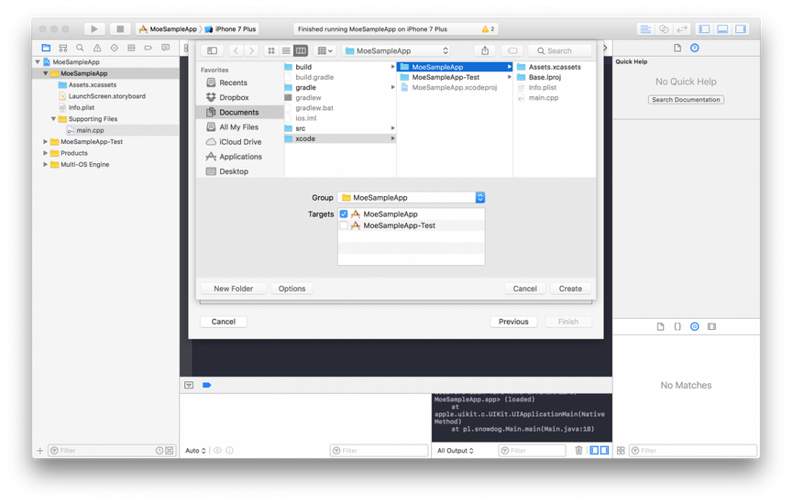Select All My Files in sidebar
The width and height of the screenshot is (792, 504).
pos(239,127)
